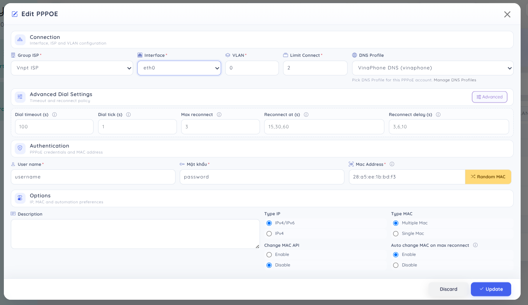This screenshot has height=305, width=528.
Task: Focus the Reconnect at input field
Action: click(324, 127)
